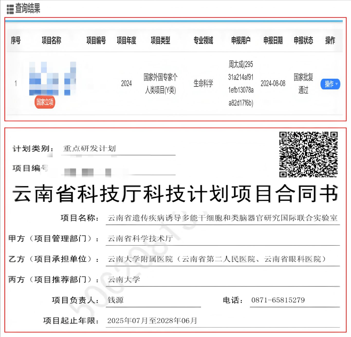The image size is (351, 337).
Task: Click the 云南省科技厅科技计划项目合同书 title
Action: click(x=175, y=194)
